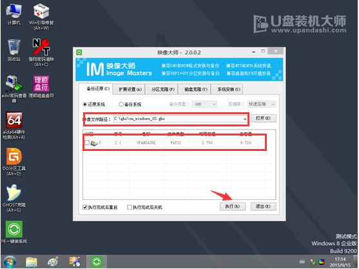Open the third pinned taskbar icon
The width and height of the screenshot is (359, 269).
click(x=75, y=262)
